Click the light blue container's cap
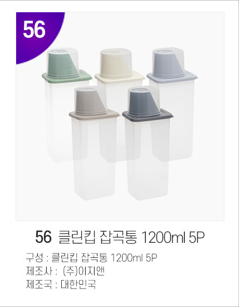240x307 pixels. coord(168,63)
